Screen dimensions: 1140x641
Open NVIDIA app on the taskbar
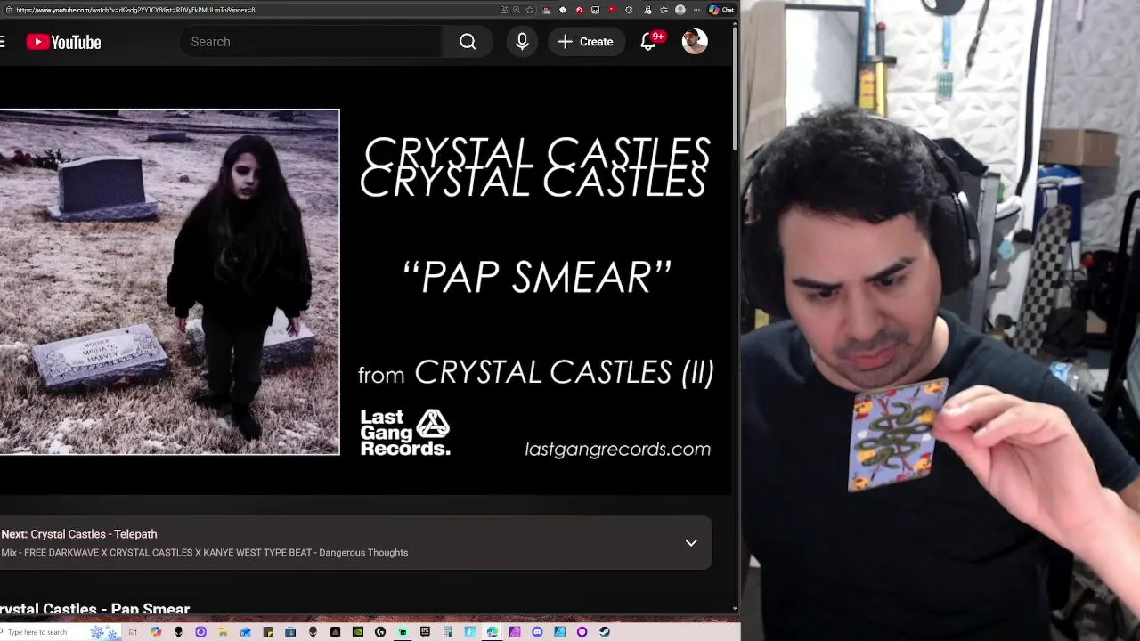pos(357,632)
